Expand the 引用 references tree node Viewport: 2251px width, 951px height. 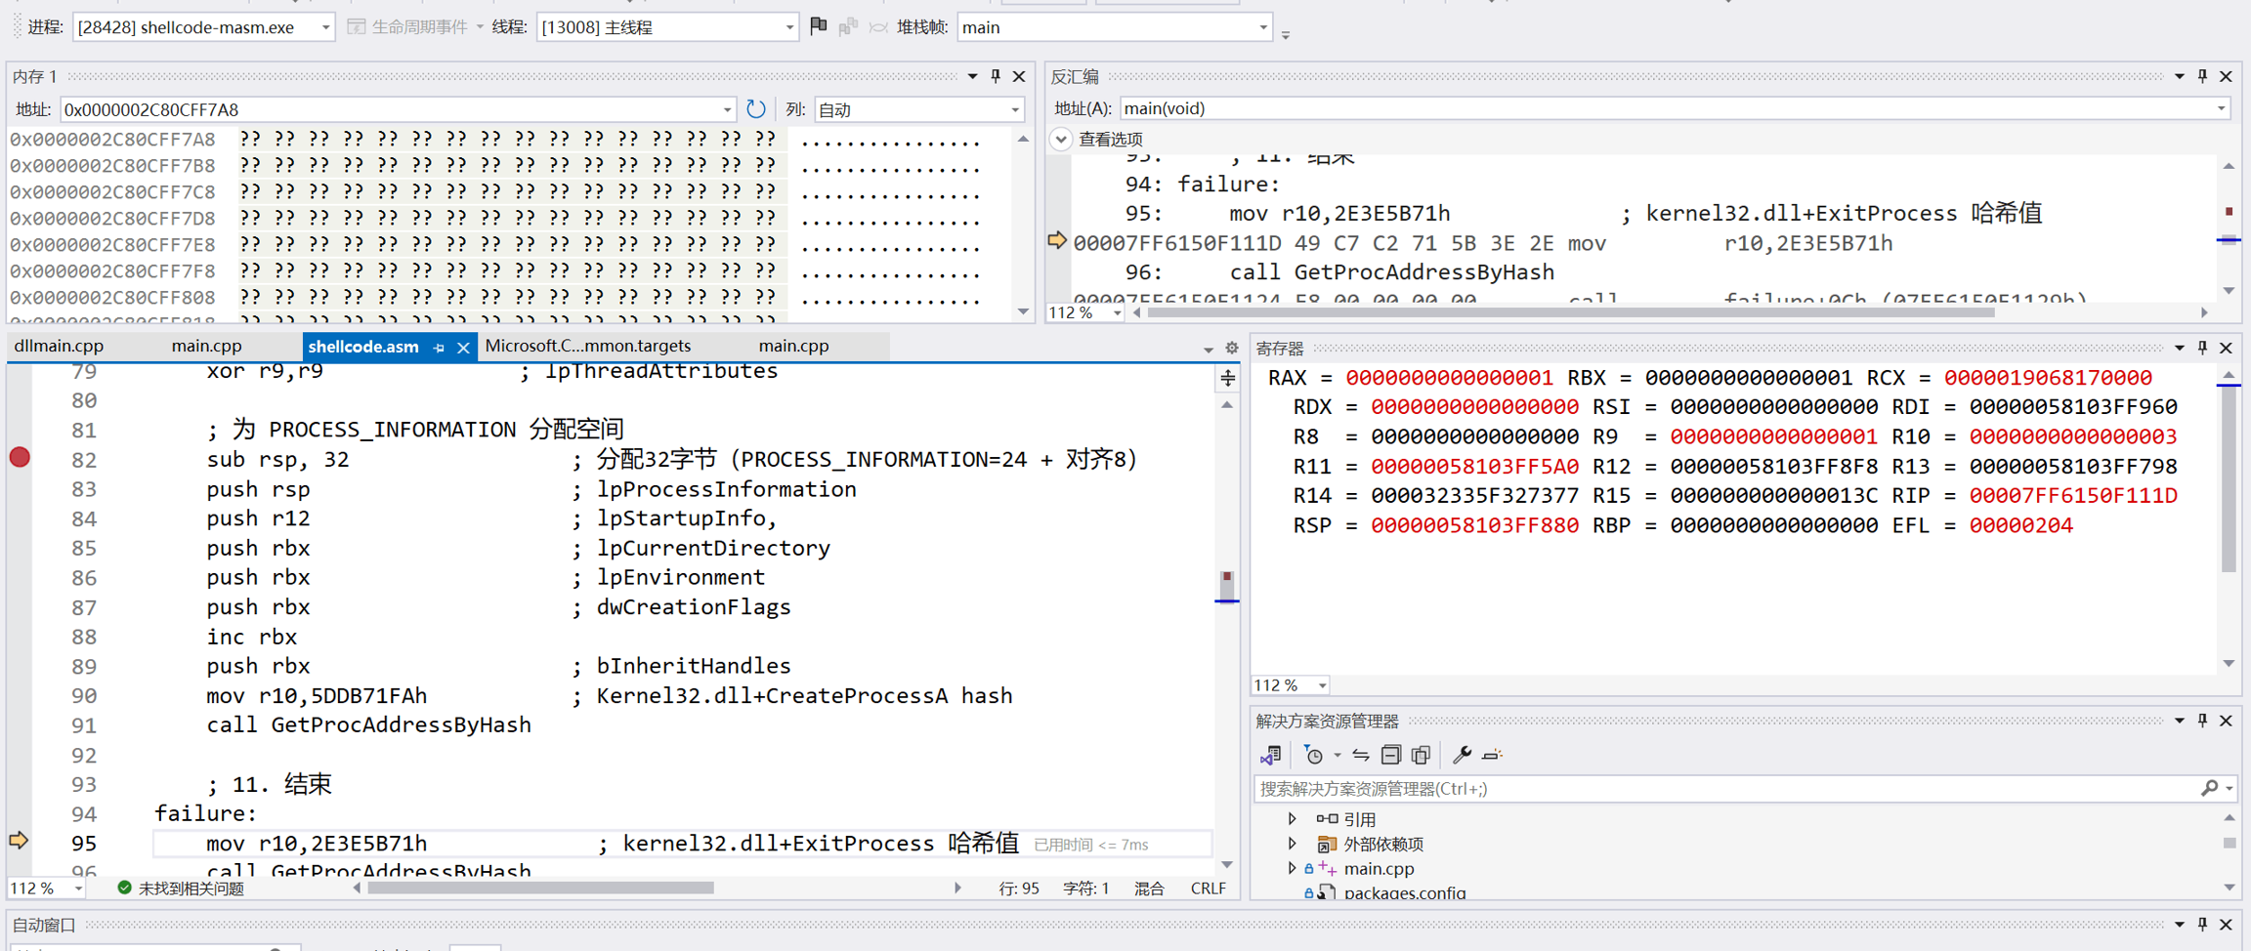tap(1293, 819)
